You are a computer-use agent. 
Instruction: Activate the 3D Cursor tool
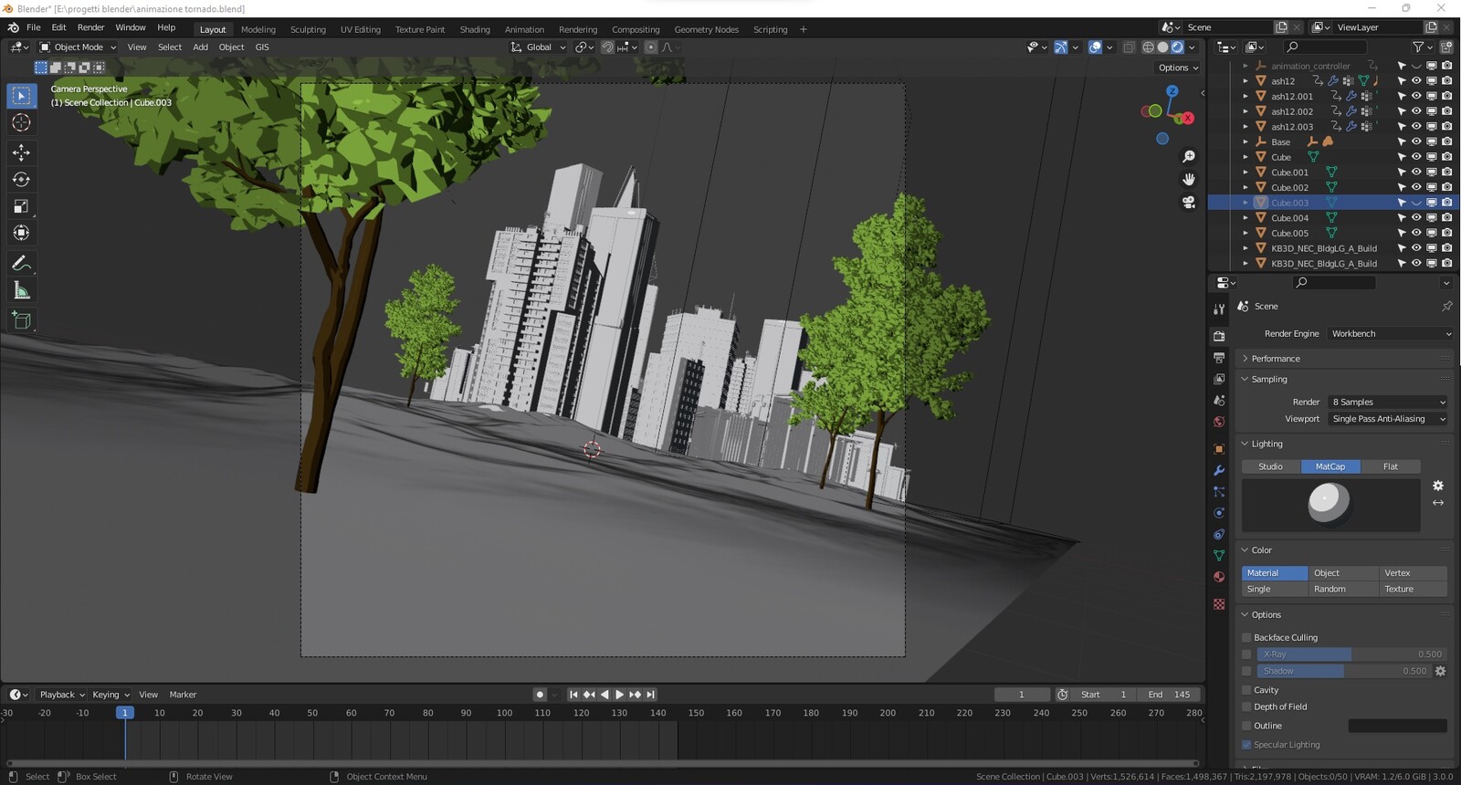(21, 123)
